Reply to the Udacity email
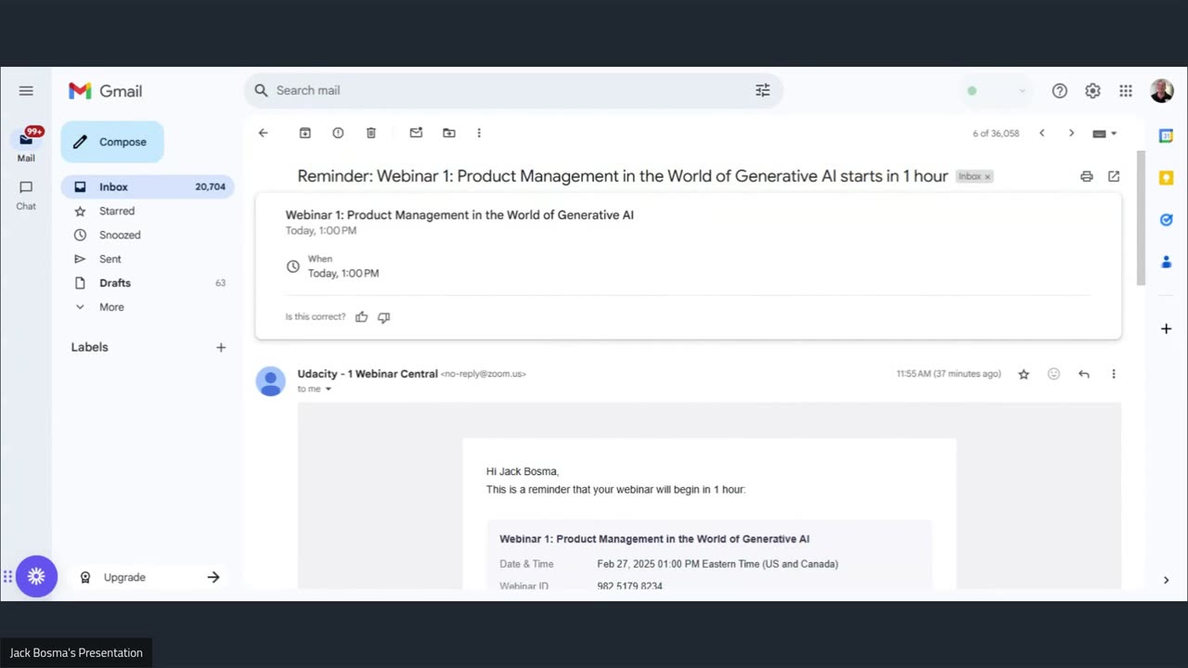This screenshot has height=668, width=1188. [x=1083, y=374]
